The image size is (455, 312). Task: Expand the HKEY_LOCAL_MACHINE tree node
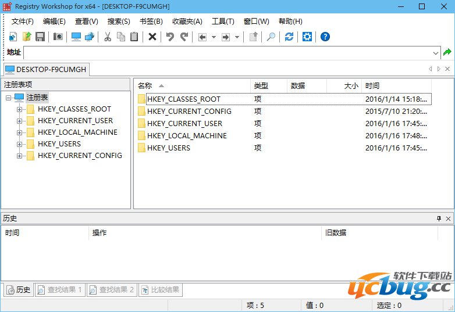click(19, 132)
